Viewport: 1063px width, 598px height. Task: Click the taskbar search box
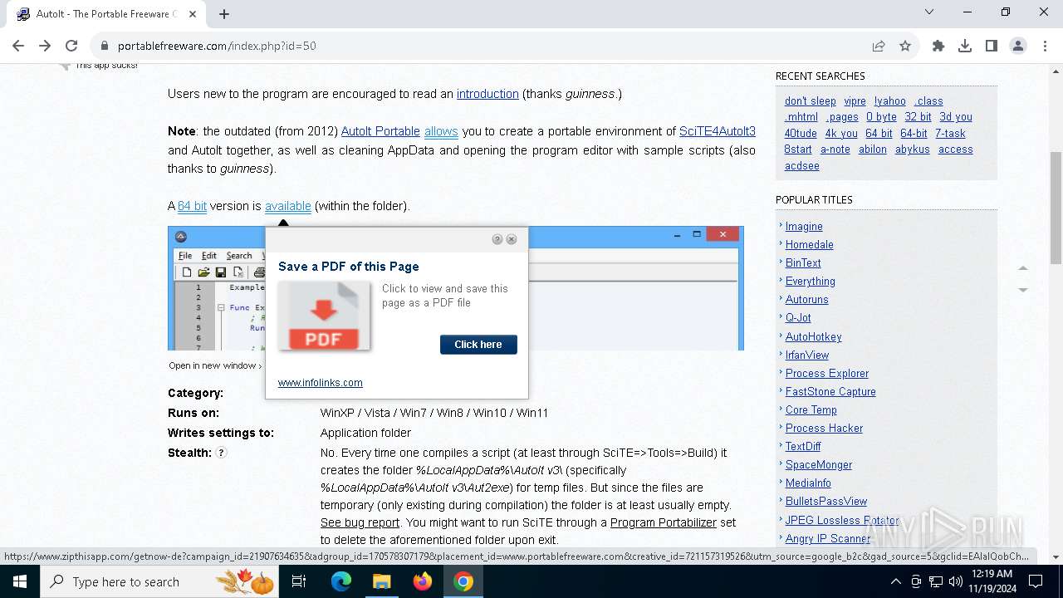pyautogui.click(x=161, y=581)
